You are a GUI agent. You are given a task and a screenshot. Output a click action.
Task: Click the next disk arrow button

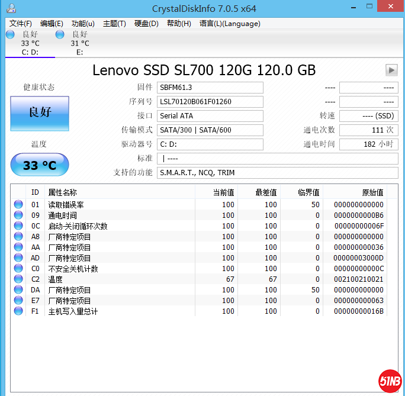[391, 70]
